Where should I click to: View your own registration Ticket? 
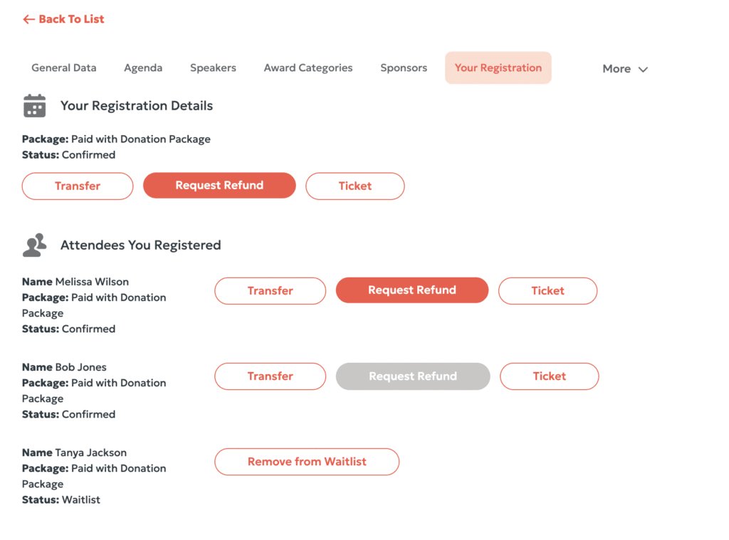point(355,186)
